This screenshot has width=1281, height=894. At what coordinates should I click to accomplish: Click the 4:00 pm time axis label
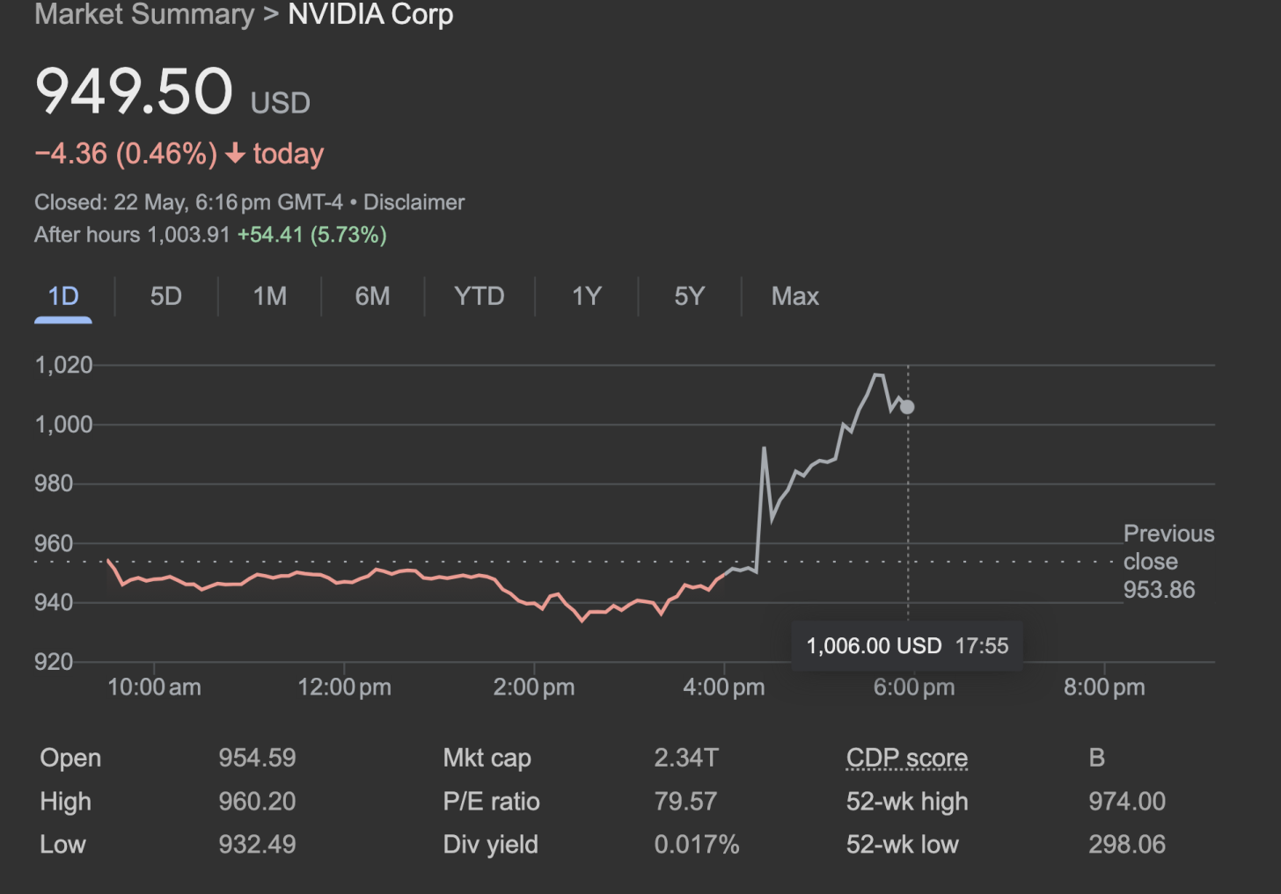tap(724, 687)
